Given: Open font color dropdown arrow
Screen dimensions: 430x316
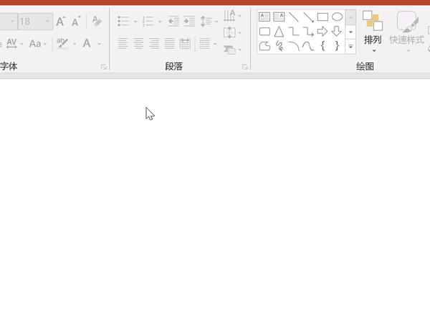Looking at the screenshot, I should coord(100,44).
